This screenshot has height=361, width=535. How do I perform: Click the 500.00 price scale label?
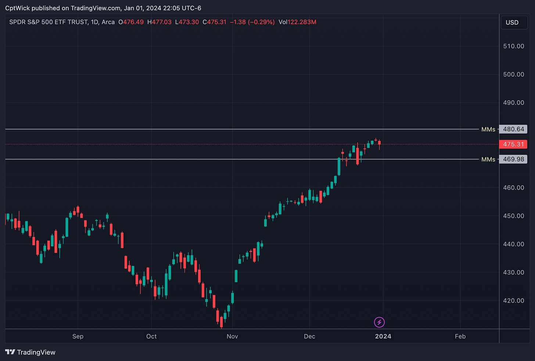(x=514, y=74)
